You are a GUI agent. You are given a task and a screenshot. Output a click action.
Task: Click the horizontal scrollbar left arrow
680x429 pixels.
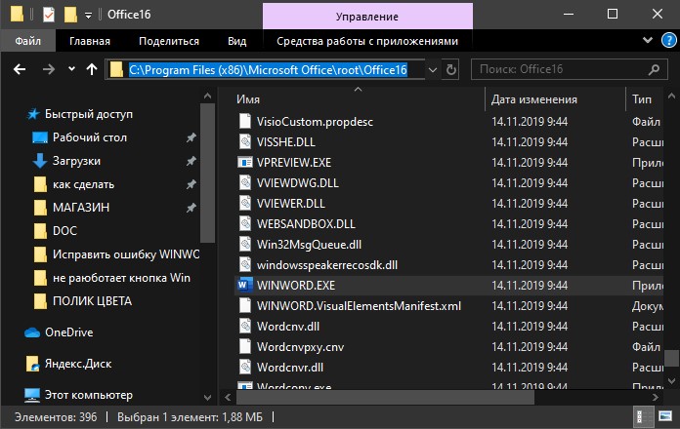pyautogui.click(x=228, y=397)
